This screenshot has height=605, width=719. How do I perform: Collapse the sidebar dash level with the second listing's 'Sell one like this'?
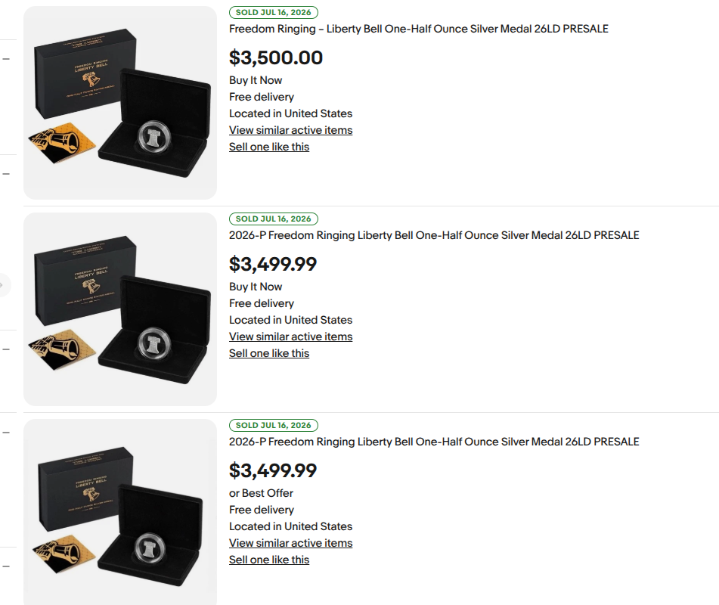point(6,349)
